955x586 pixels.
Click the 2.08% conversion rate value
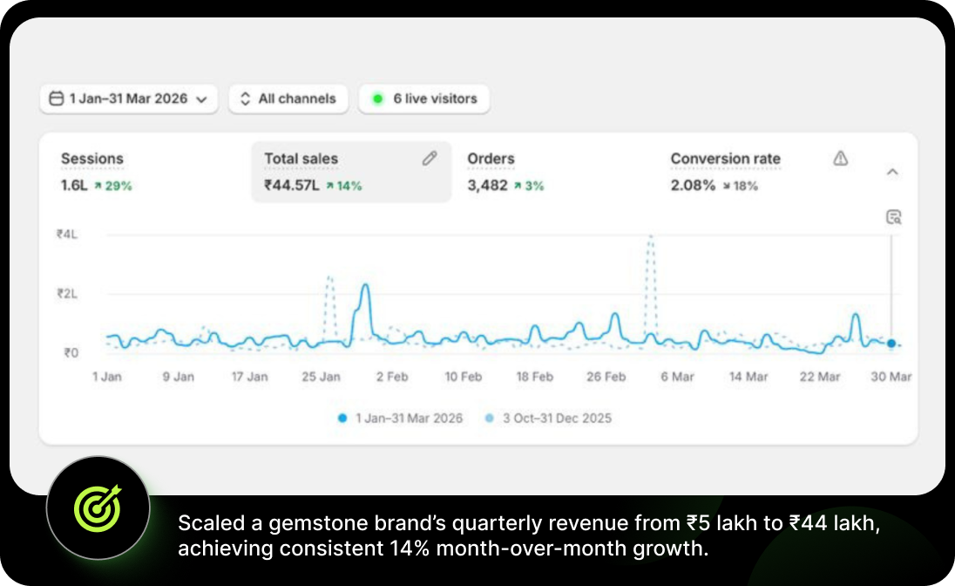click(693, 186)
